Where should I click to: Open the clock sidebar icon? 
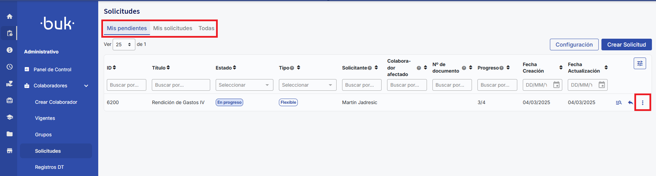(10, 67)
